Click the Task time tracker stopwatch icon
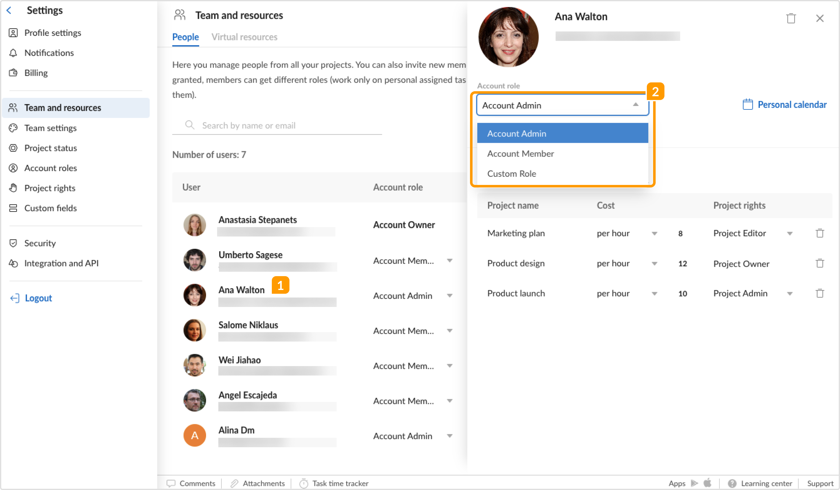The image size is (840, 490). (x=304, y=483)
